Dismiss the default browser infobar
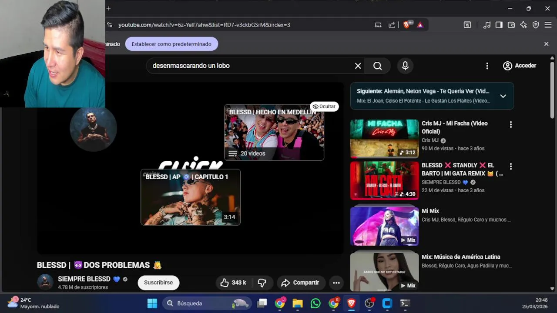The height and width of the screenshot is (313, 557). pyautogui.click(x=547, y=44)
